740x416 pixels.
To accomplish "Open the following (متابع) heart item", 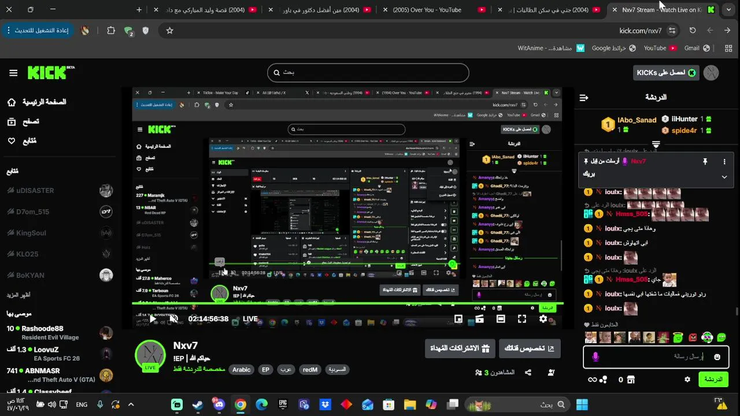I will tap(22, 141).
